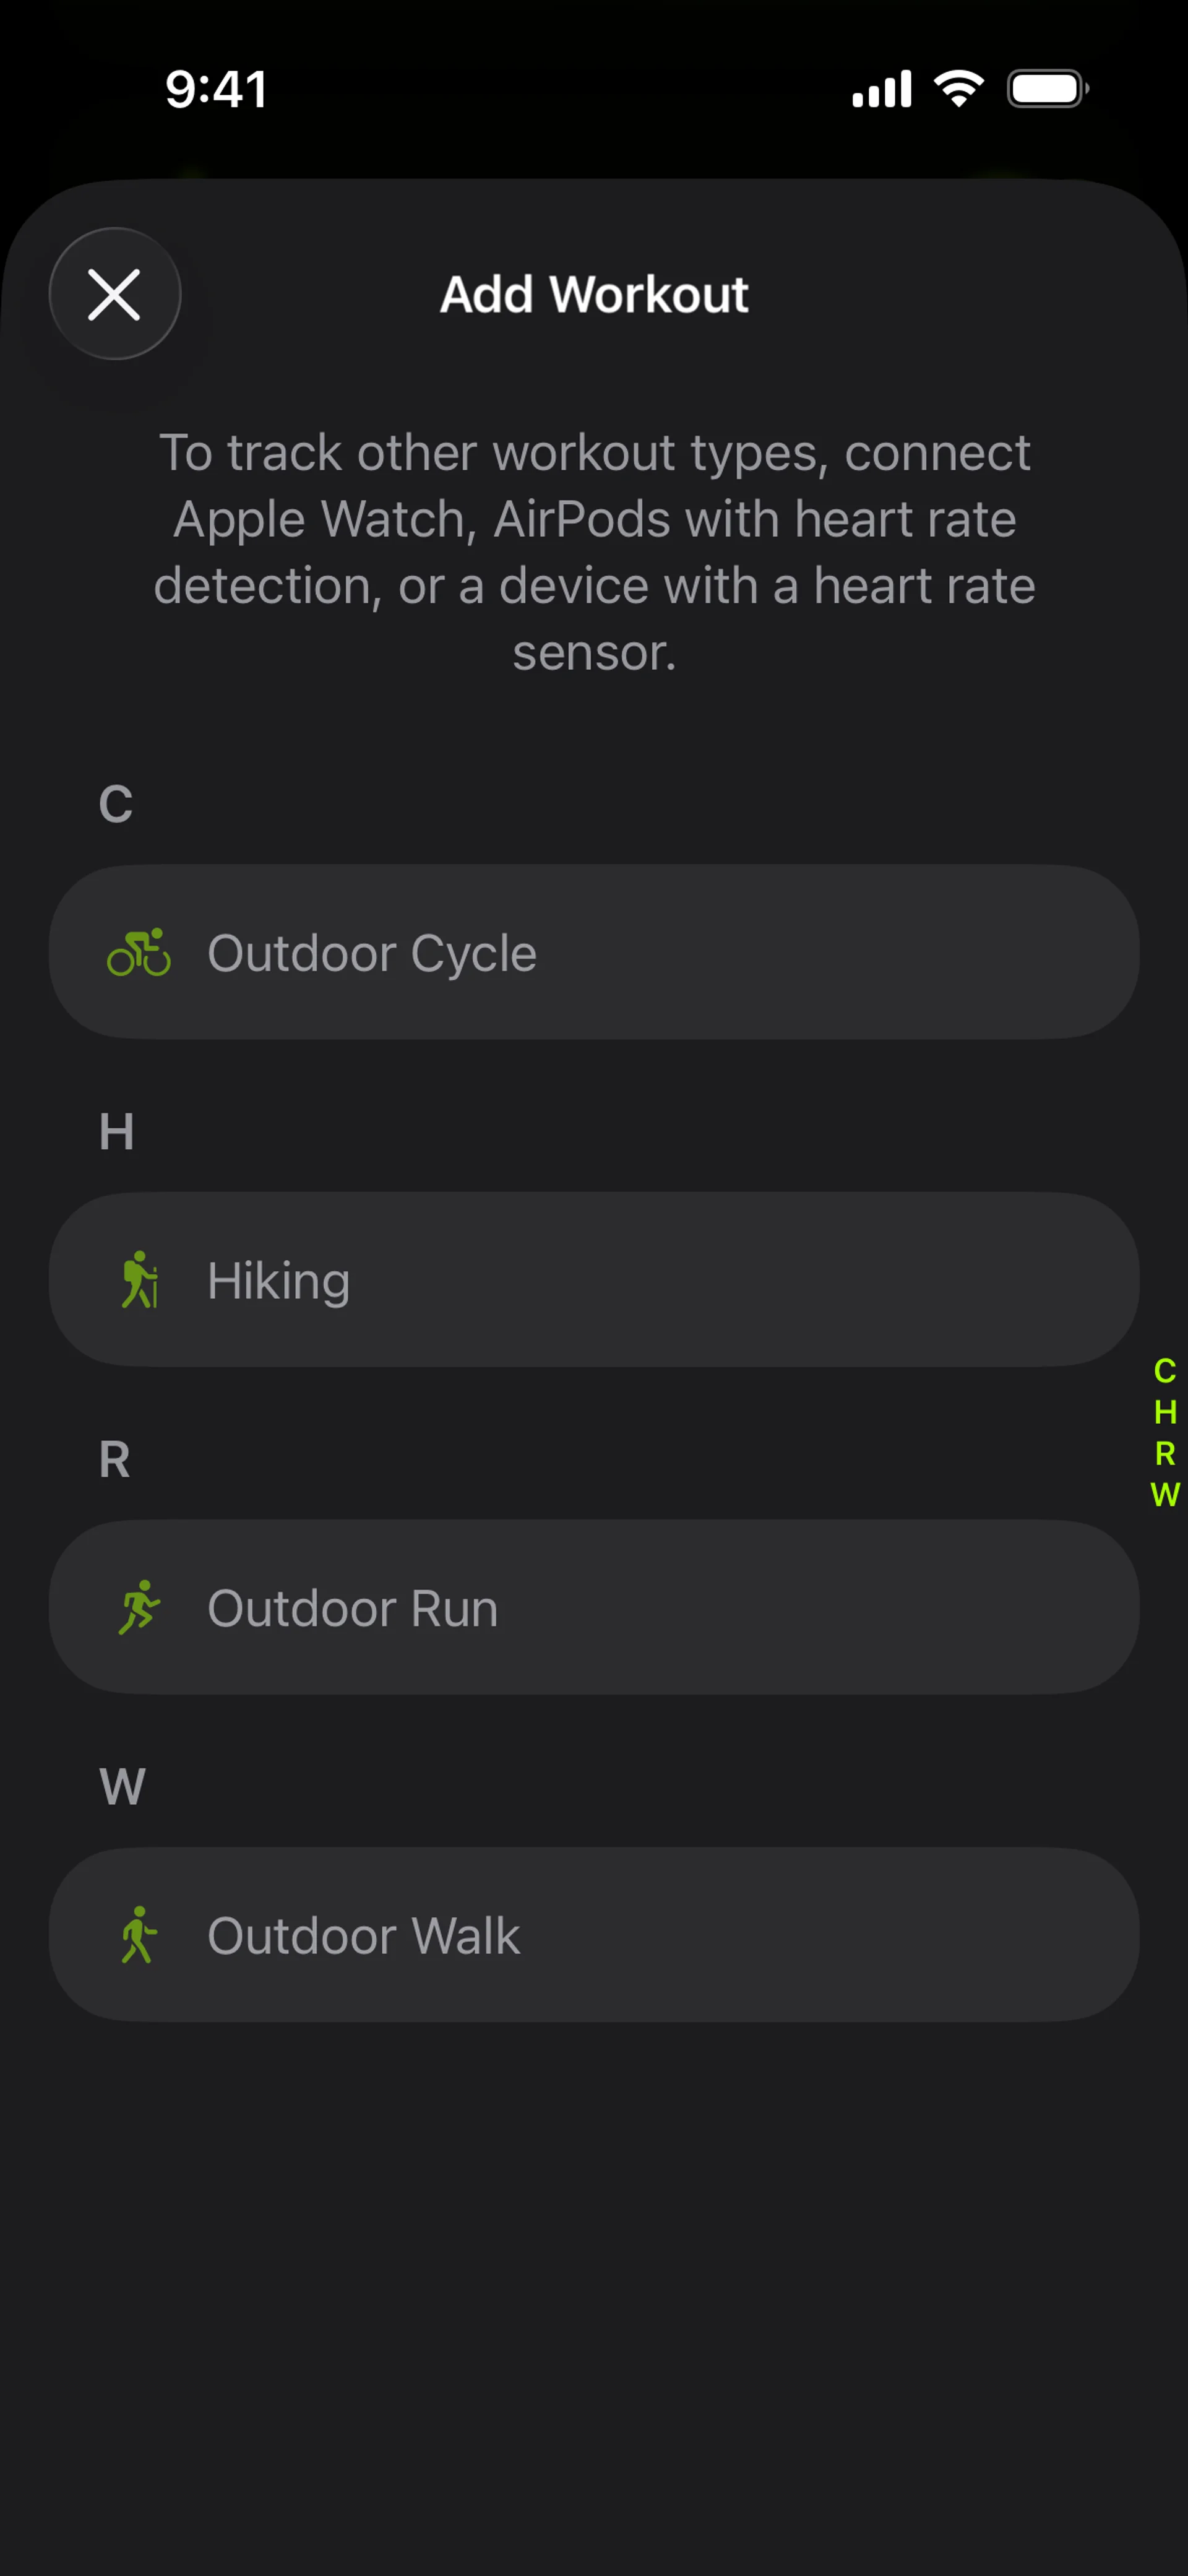Tap the Add Workout title
This screenshot has width=1188, height=2576.
(x=594, y=295)
